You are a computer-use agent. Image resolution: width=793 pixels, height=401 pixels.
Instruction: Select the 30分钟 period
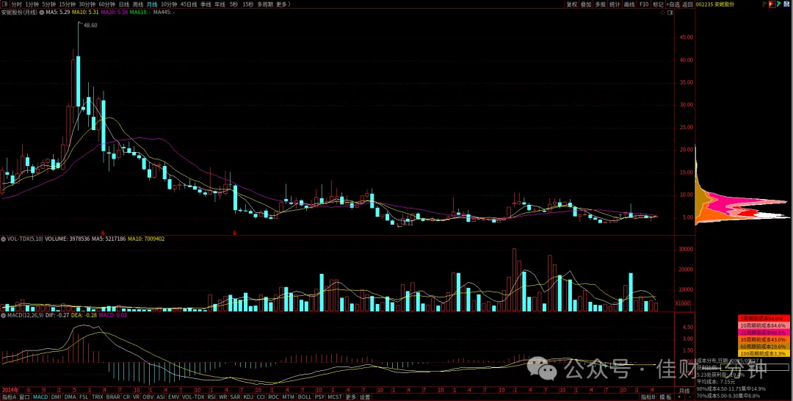click(87, 4)
